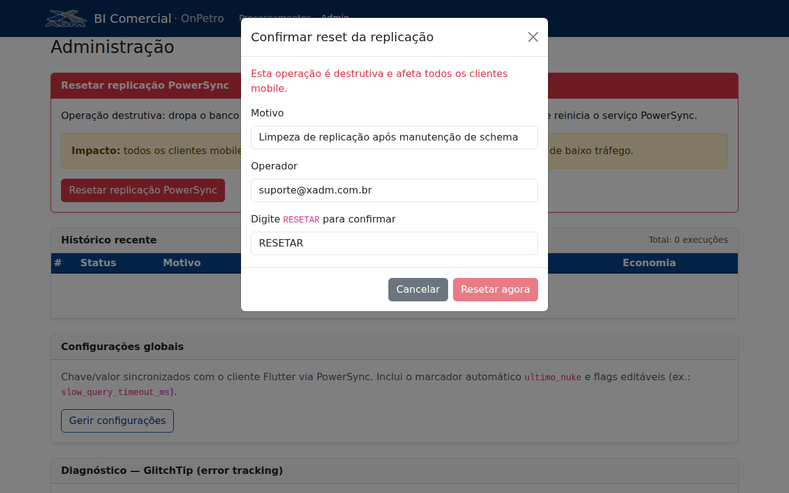Click the Status column header
The image size is (789, 493).
[98, 263]
